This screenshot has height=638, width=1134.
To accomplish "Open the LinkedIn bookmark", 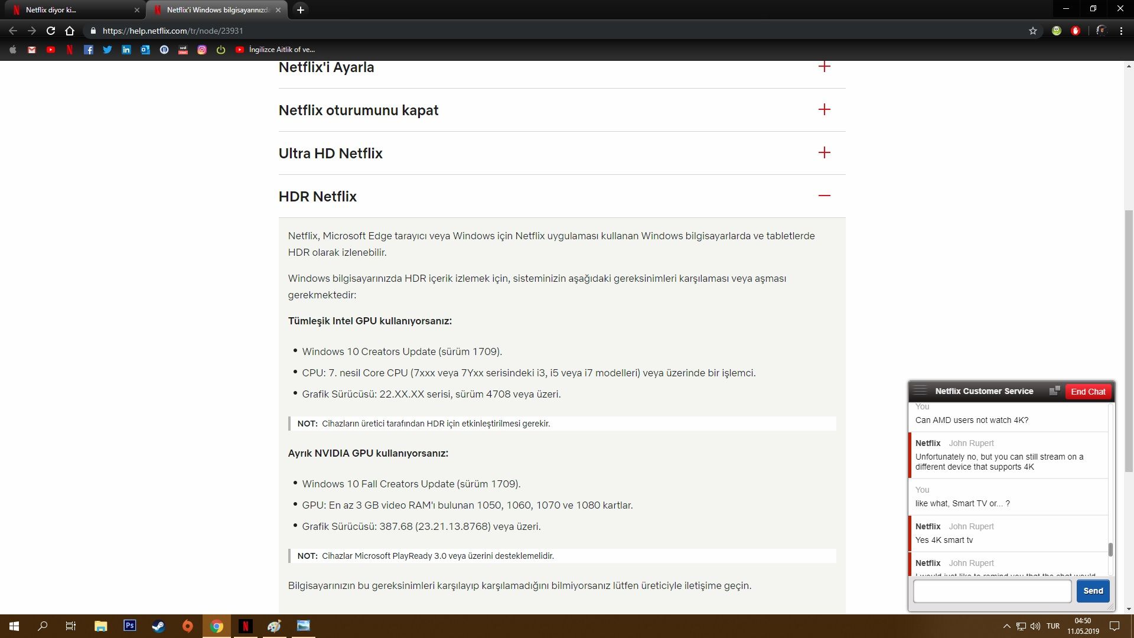I will click(126, 50).
